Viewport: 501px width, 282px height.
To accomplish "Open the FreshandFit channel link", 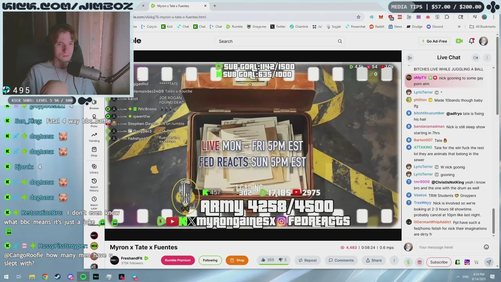I will coord(132,258).
